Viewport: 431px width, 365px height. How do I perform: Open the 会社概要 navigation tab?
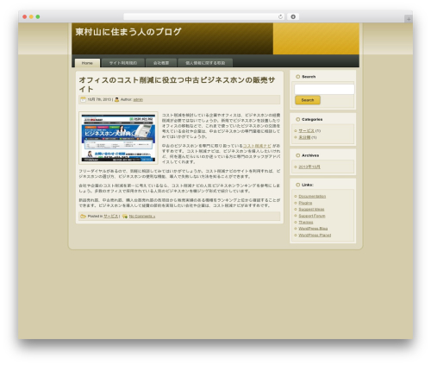(161, 63)
